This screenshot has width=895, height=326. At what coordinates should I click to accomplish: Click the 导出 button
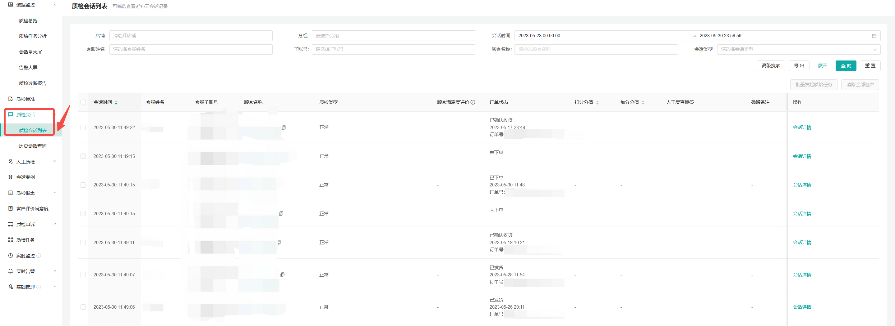799,65
